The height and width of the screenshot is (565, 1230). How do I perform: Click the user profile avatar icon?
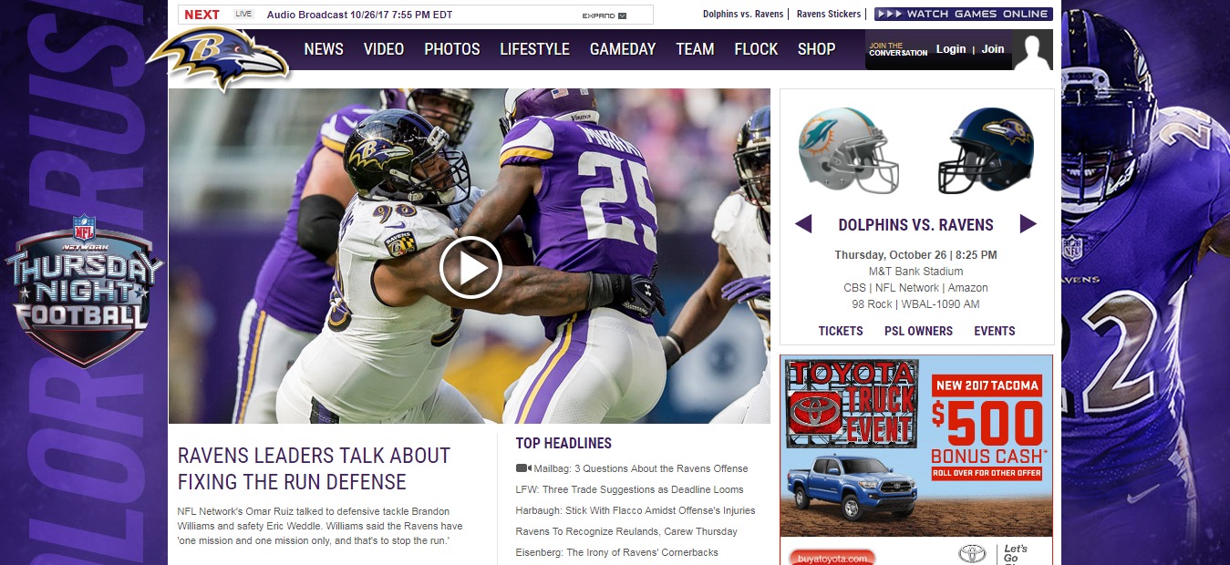click(x=1032, y=51)
